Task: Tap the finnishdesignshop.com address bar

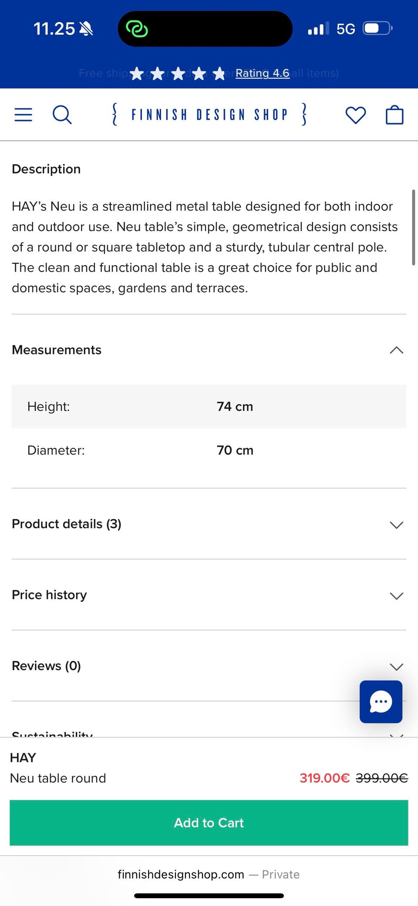Action: click(x=208, y=875)
